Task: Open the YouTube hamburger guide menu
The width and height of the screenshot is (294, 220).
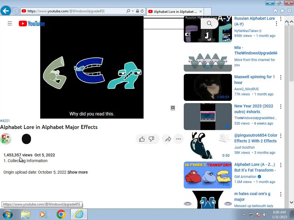Action: [x=10, y=23]
